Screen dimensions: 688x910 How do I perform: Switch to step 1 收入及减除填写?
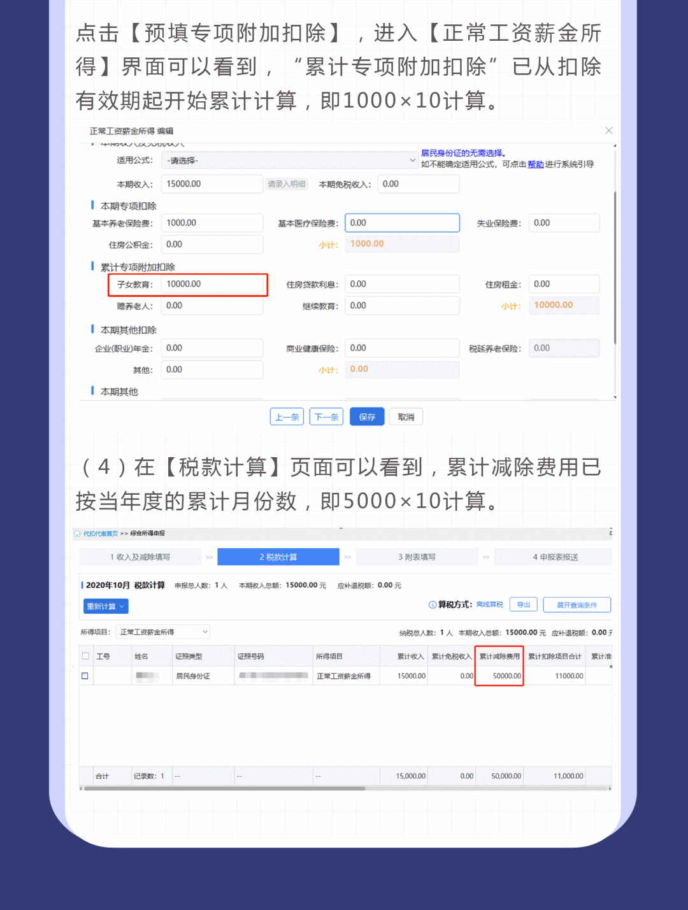(x=140, y=557)
